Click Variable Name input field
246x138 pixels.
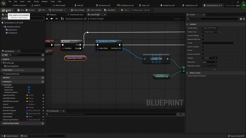[210, 28]
